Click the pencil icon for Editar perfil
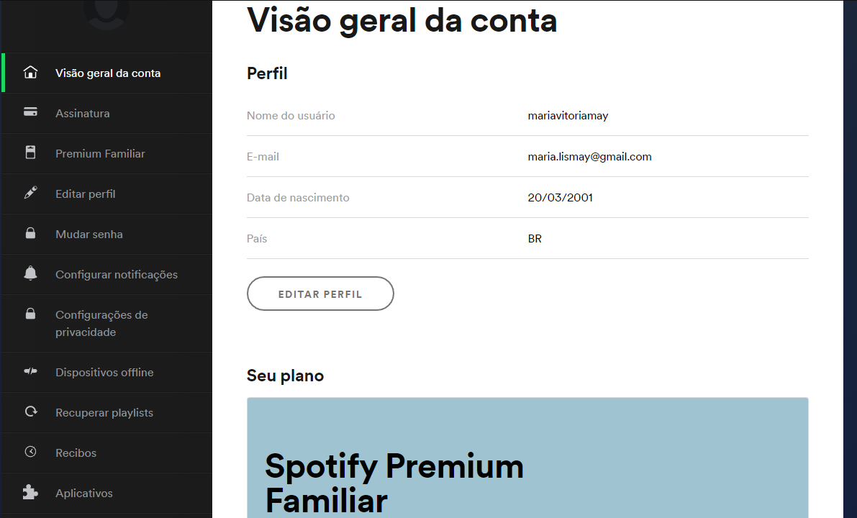Viewport: 857px width, 518px height. [31, 193]
